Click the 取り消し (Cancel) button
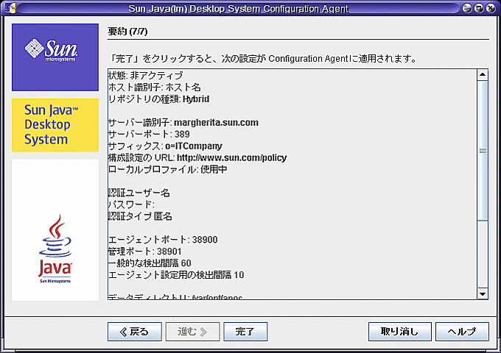This screenshot has height=353, width=501. 400,332
